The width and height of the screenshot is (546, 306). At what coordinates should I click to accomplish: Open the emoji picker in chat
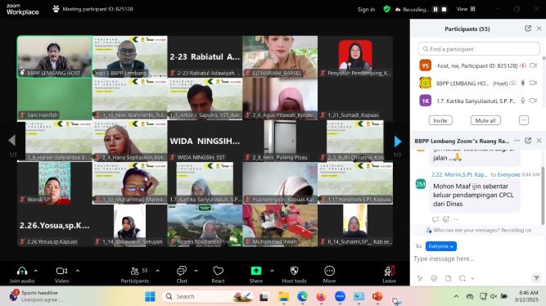coord(434,278)
